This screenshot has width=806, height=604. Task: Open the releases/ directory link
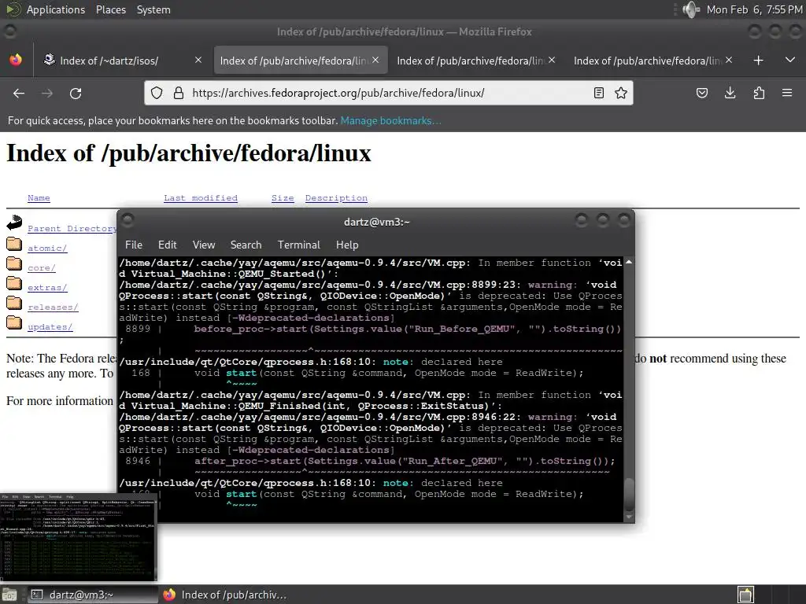[53, 308]
